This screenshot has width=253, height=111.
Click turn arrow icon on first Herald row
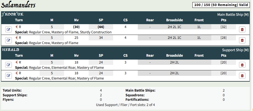[x=17, y=62]
